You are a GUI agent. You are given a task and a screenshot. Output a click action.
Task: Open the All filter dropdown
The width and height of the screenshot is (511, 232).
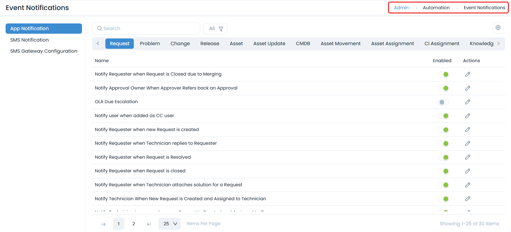click(215, 29)
